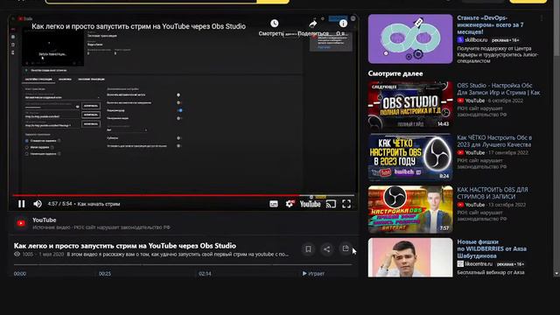Click the 'Смотрите далее' heading
Image resolution: width=560 pixels, height=315 pixels.
395,73
